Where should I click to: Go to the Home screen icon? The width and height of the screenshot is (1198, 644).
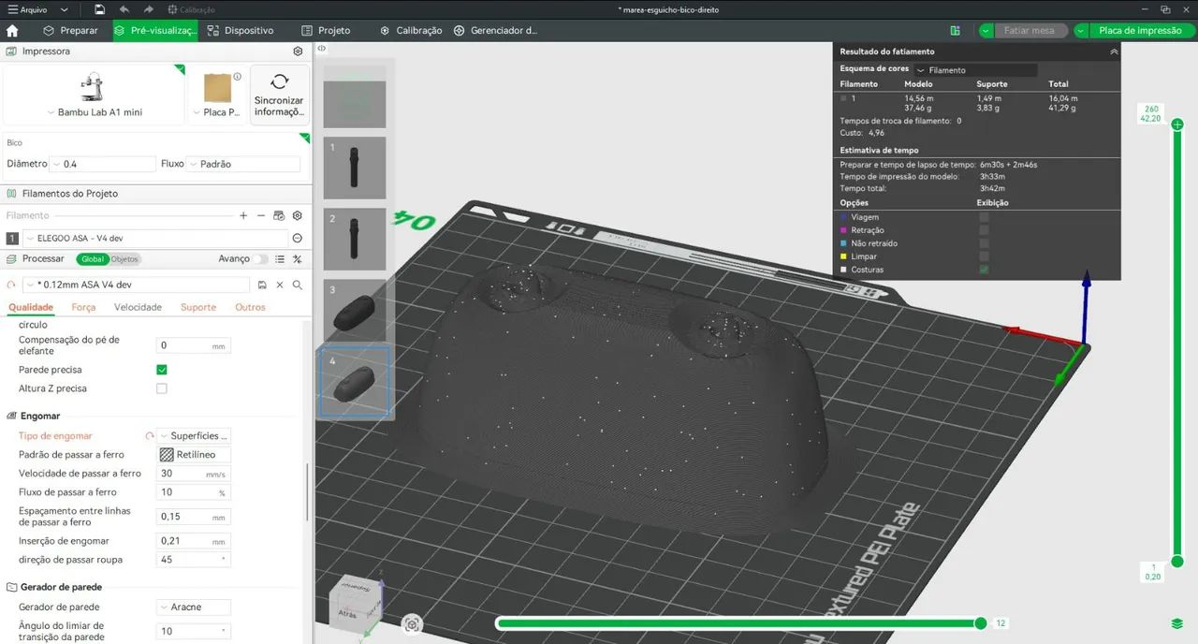[x=12, y=30]
